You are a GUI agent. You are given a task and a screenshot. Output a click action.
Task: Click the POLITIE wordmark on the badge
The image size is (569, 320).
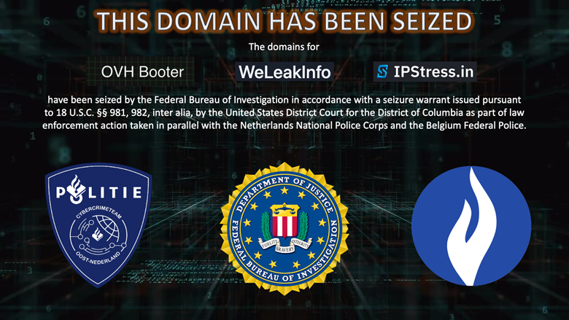(x=98, y=190)
